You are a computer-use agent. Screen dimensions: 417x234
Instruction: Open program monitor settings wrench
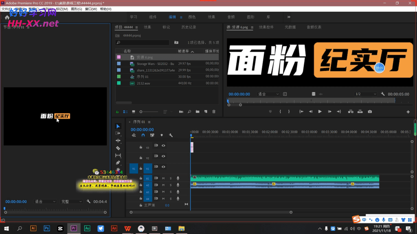point(88,201)
